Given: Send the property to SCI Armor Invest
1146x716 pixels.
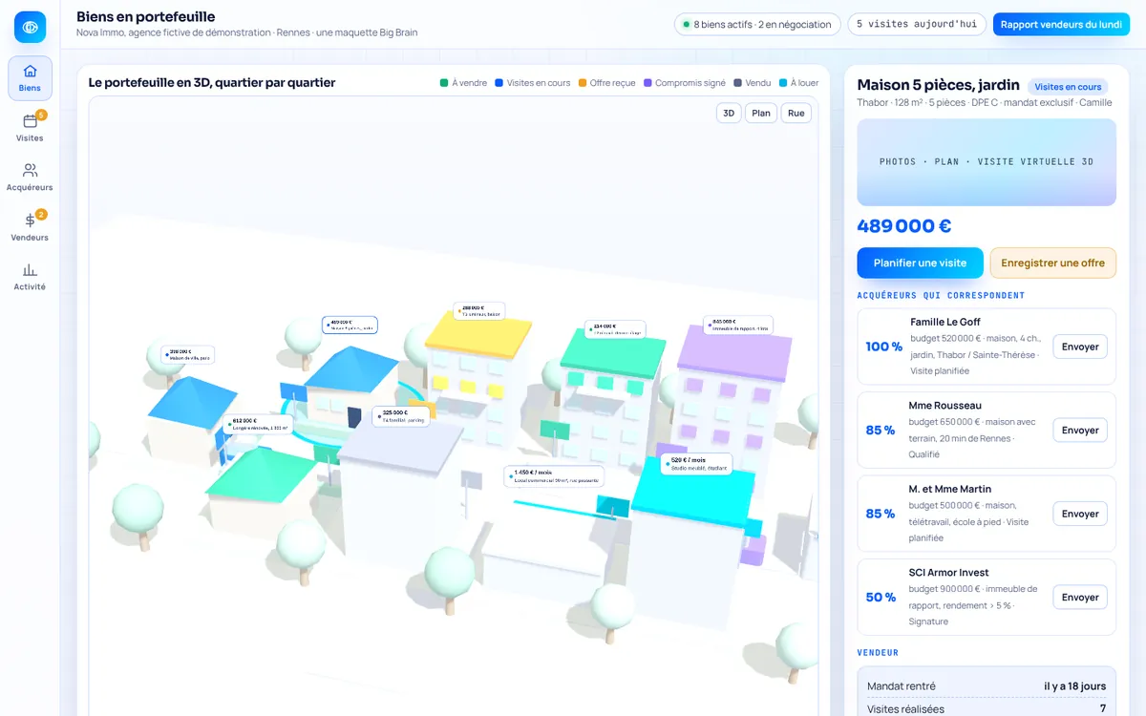Looking at the screenshot, I should point(1080,597).
